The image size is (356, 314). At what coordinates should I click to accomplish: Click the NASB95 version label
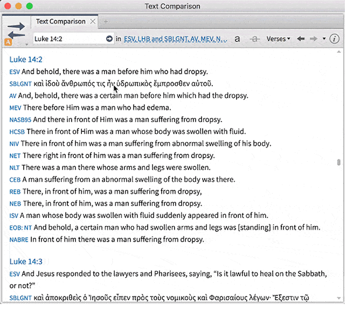[21, 120]
